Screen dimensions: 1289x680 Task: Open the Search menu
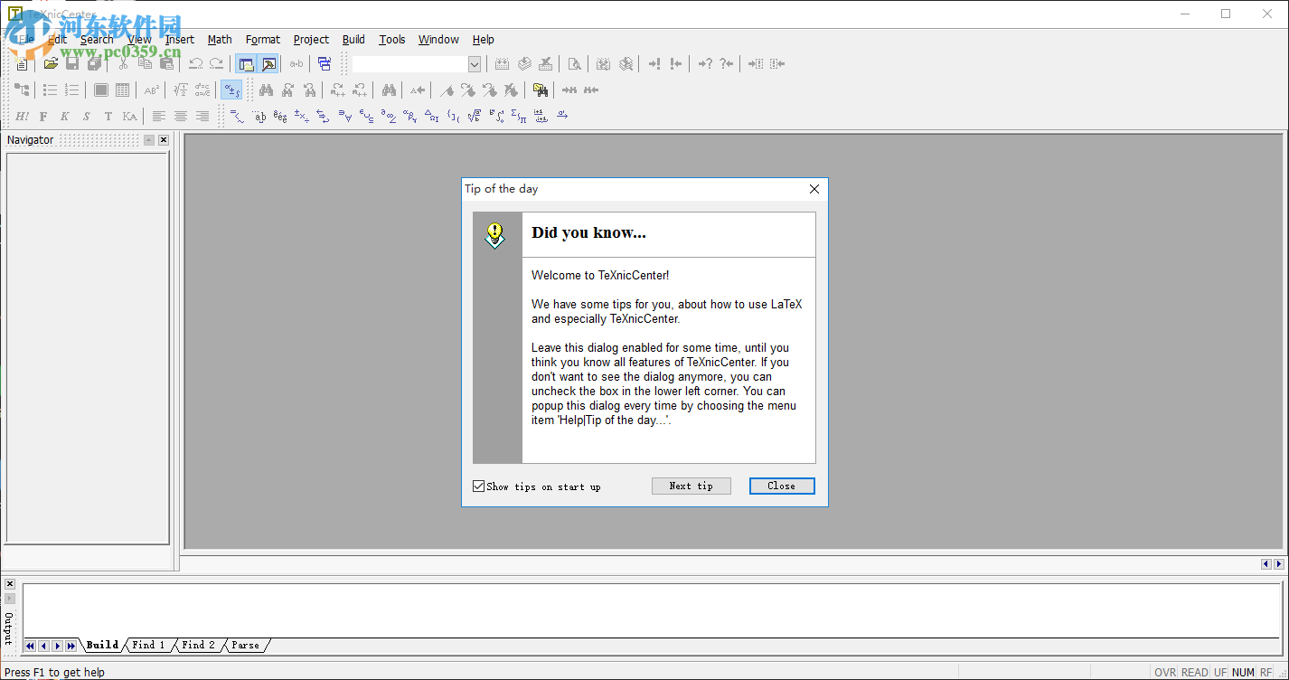(x=97, y=39)
